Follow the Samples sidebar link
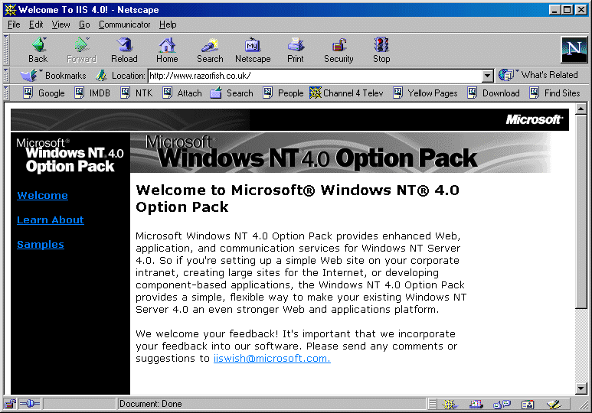The height and width of the screenshot is (413, 592). [x=41, y=245]
